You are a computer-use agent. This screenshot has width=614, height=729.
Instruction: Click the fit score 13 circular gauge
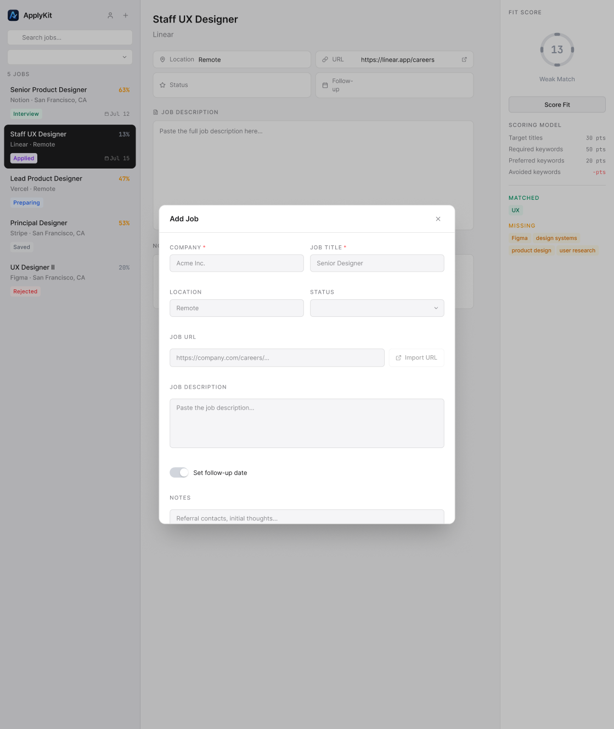click(x=557, y=49)
